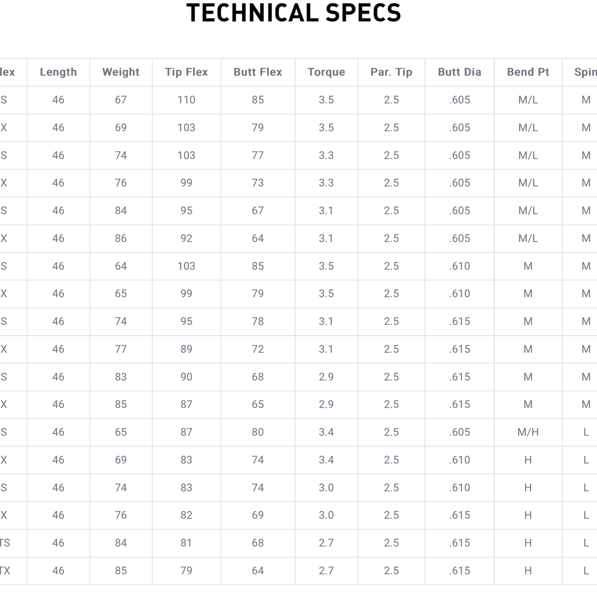Viewport: 597px width, 597px height.
Task: Click the M/H Bend Pt cell
Action: click(x=528, y=432)
